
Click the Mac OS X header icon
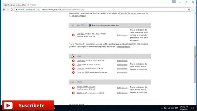click(73, 25)
